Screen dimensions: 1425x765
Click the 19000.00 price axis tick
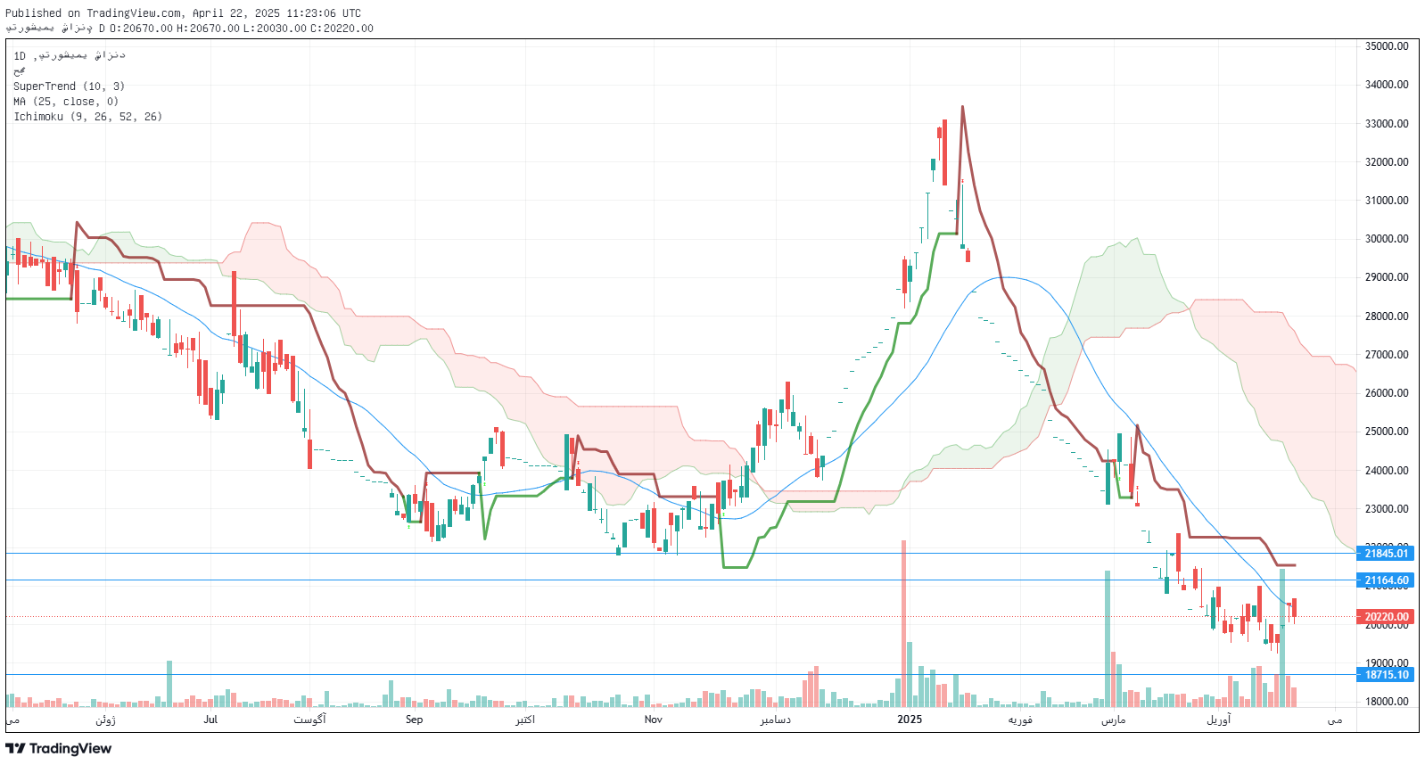[1387, 663]
